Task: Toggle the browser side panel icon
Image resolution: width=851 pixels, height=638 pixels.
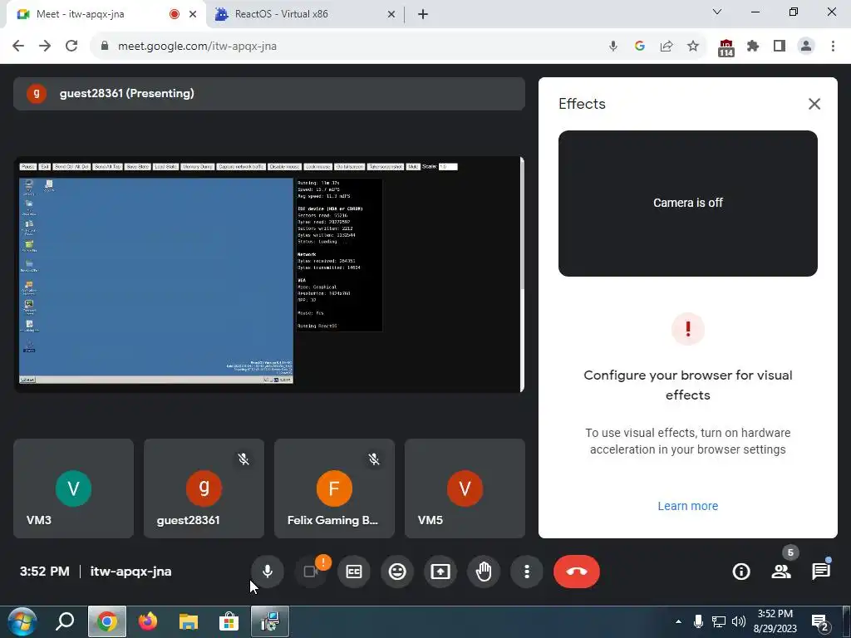Action: [780, 47]
